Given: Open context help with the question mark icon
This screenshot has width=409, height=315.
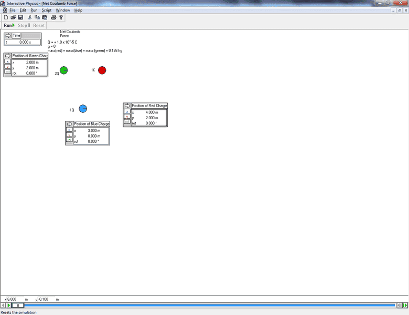Looking at the screenshot, I should [x=61, y=17].
